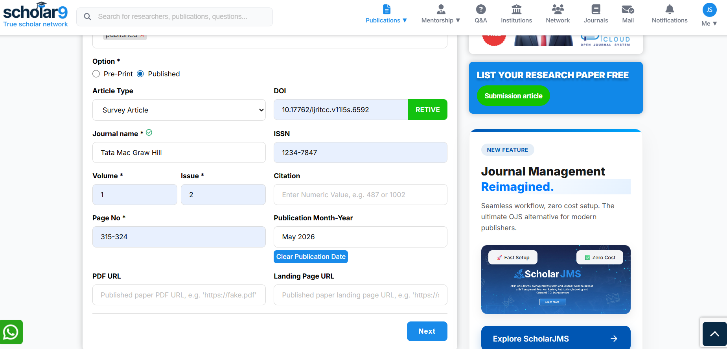Select the Pre-Print option
Image resolution: width=727 pixels, height=349 pixels.
point(96,74)
